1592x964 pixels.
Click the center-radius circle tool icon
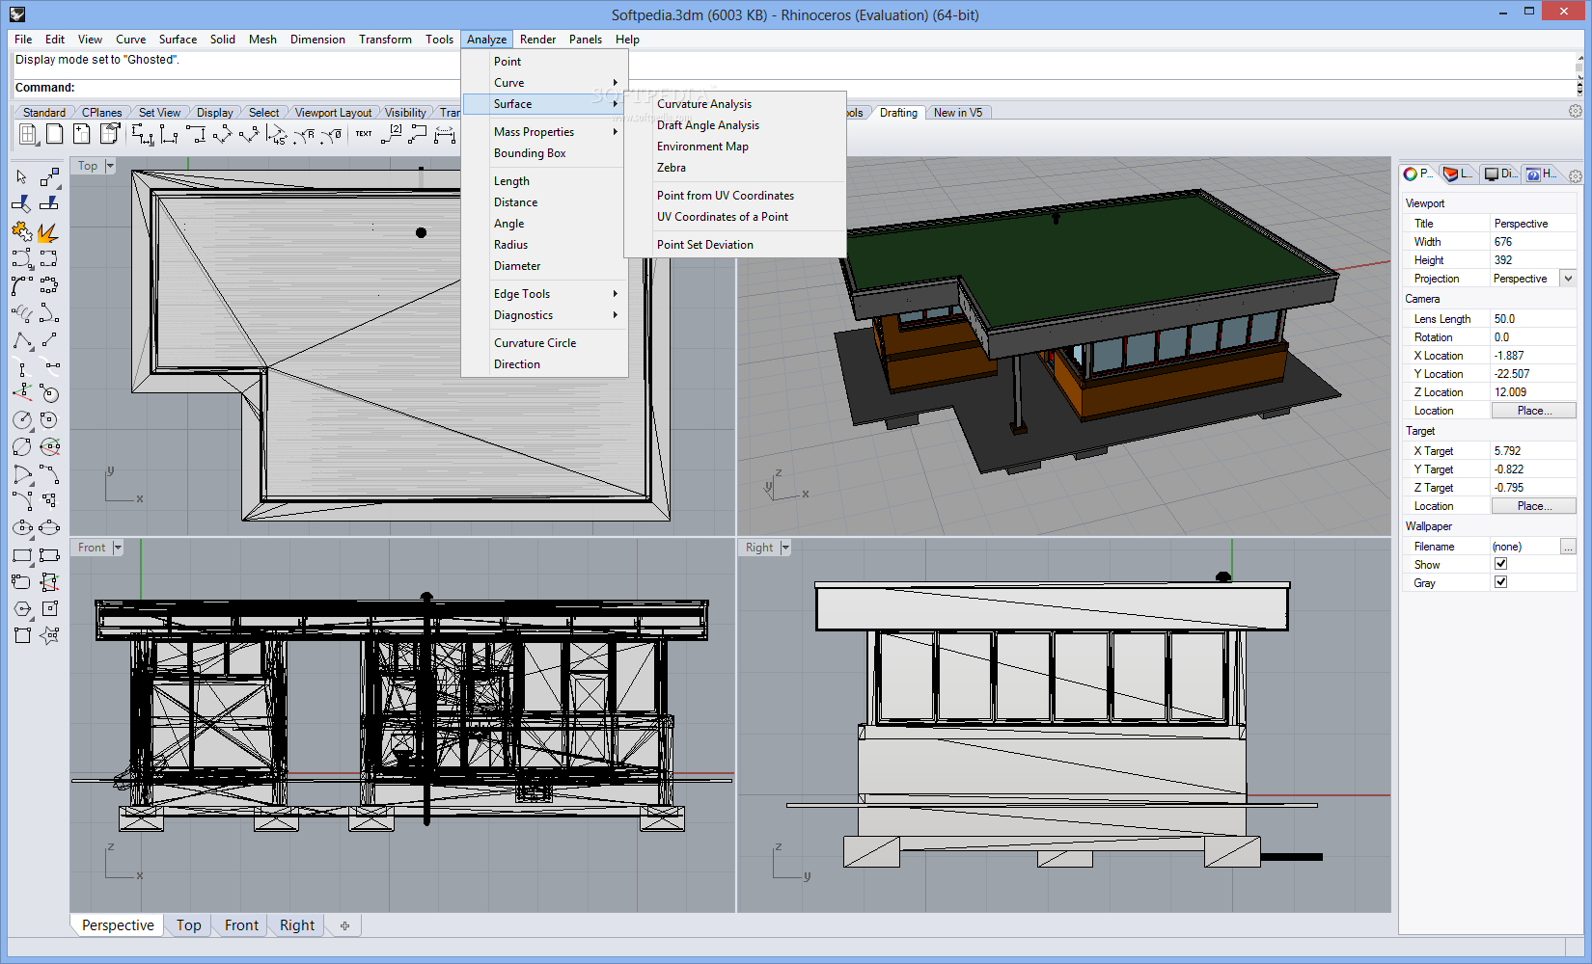click(22, 420)
